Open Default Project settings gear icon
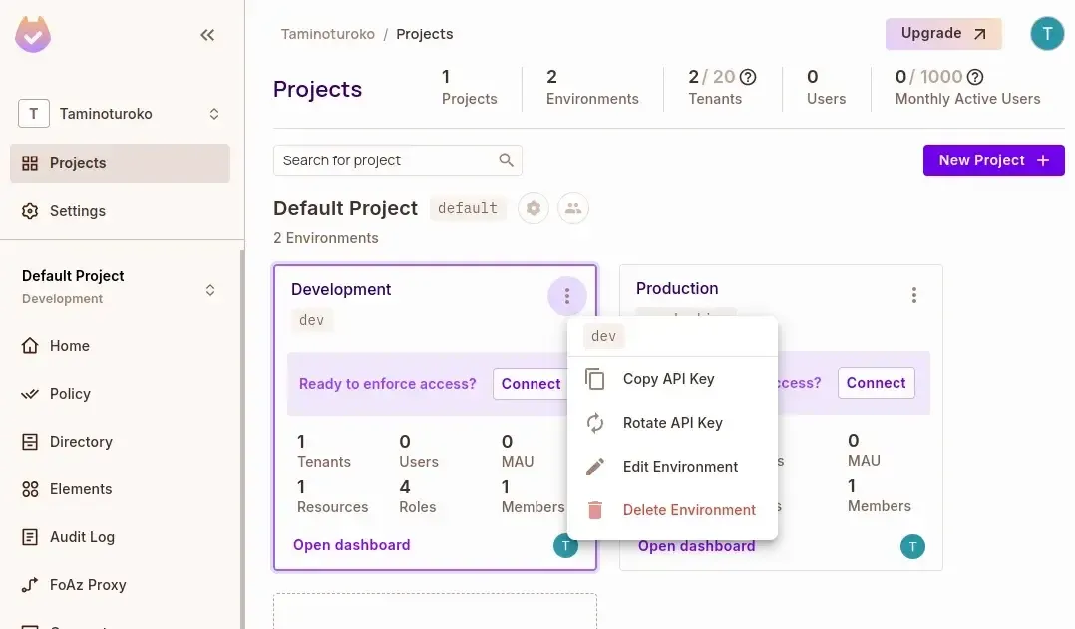1075x629 pixels. coord(534,208)
